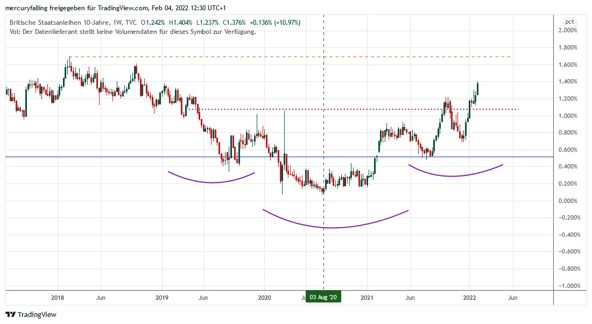The width and height of the screenshot is (592, 324).
Task: Click the Britische Staatsanleihen 10-Jahre symbol title
Action: pyautogui.click(x=60, y=23)
